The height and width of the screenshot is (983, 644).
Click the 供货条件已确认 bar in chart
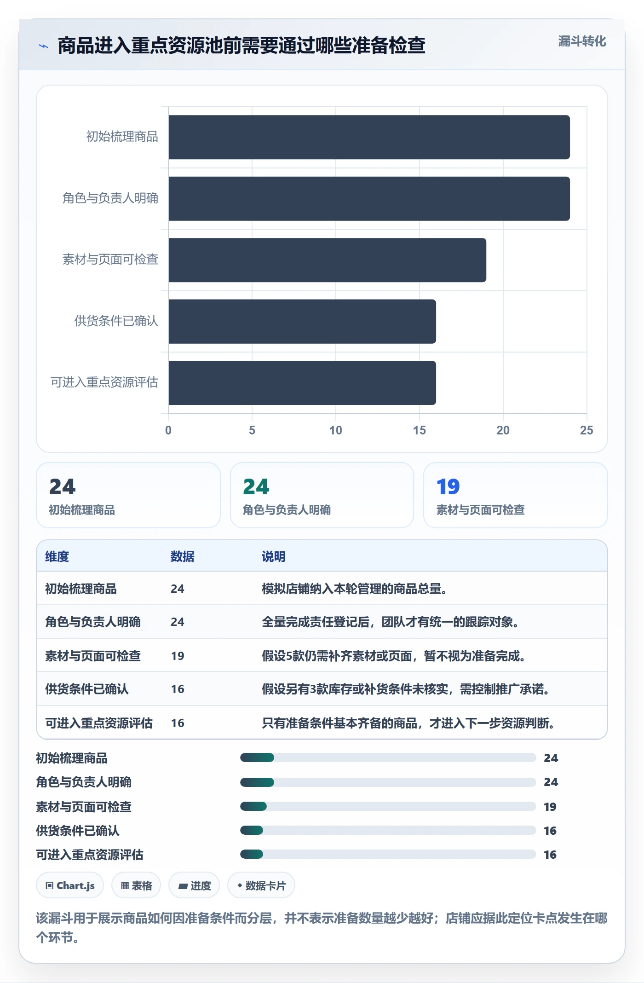[x=302, y=321]
